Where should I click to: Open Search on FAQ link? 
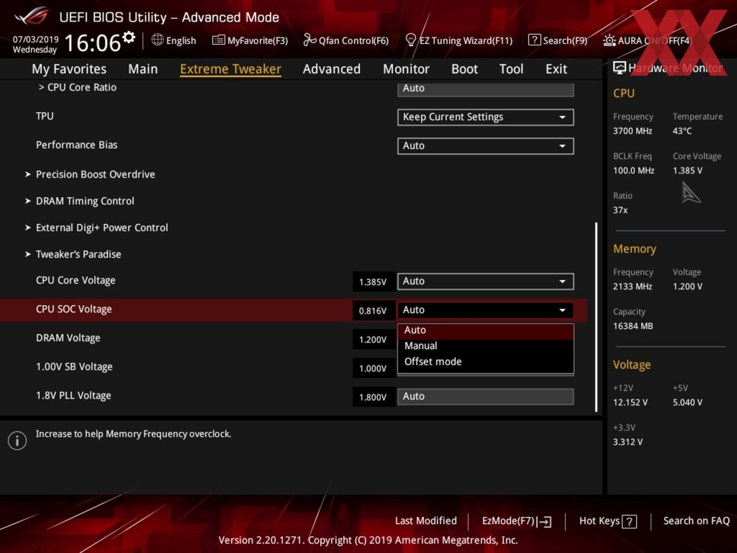696,521
